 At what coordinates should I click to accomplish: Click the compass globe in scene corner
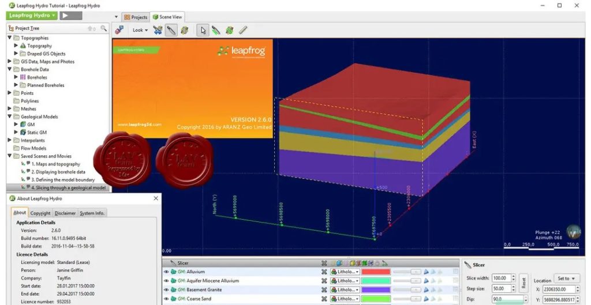(574, 232)
